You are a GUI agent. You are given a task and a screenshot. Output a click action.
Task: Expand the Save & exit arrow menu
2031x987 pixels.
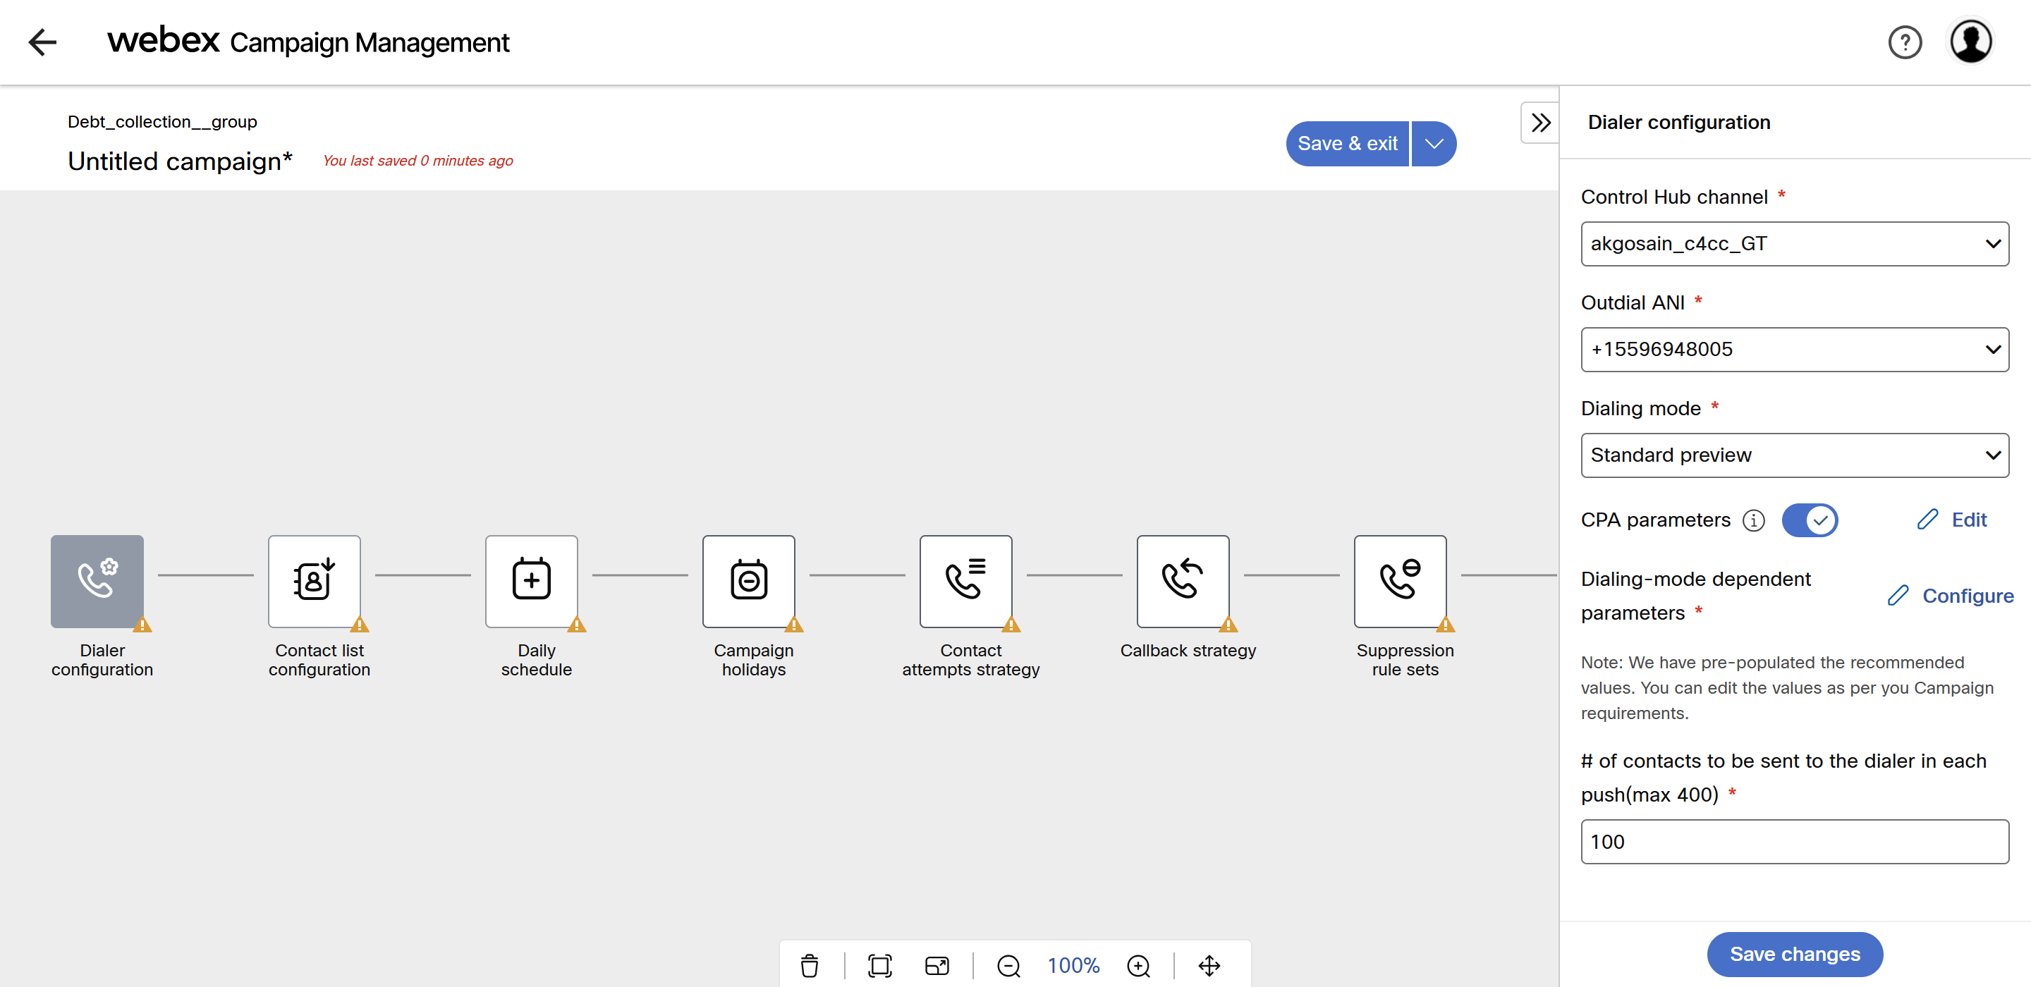point(1434,144)
